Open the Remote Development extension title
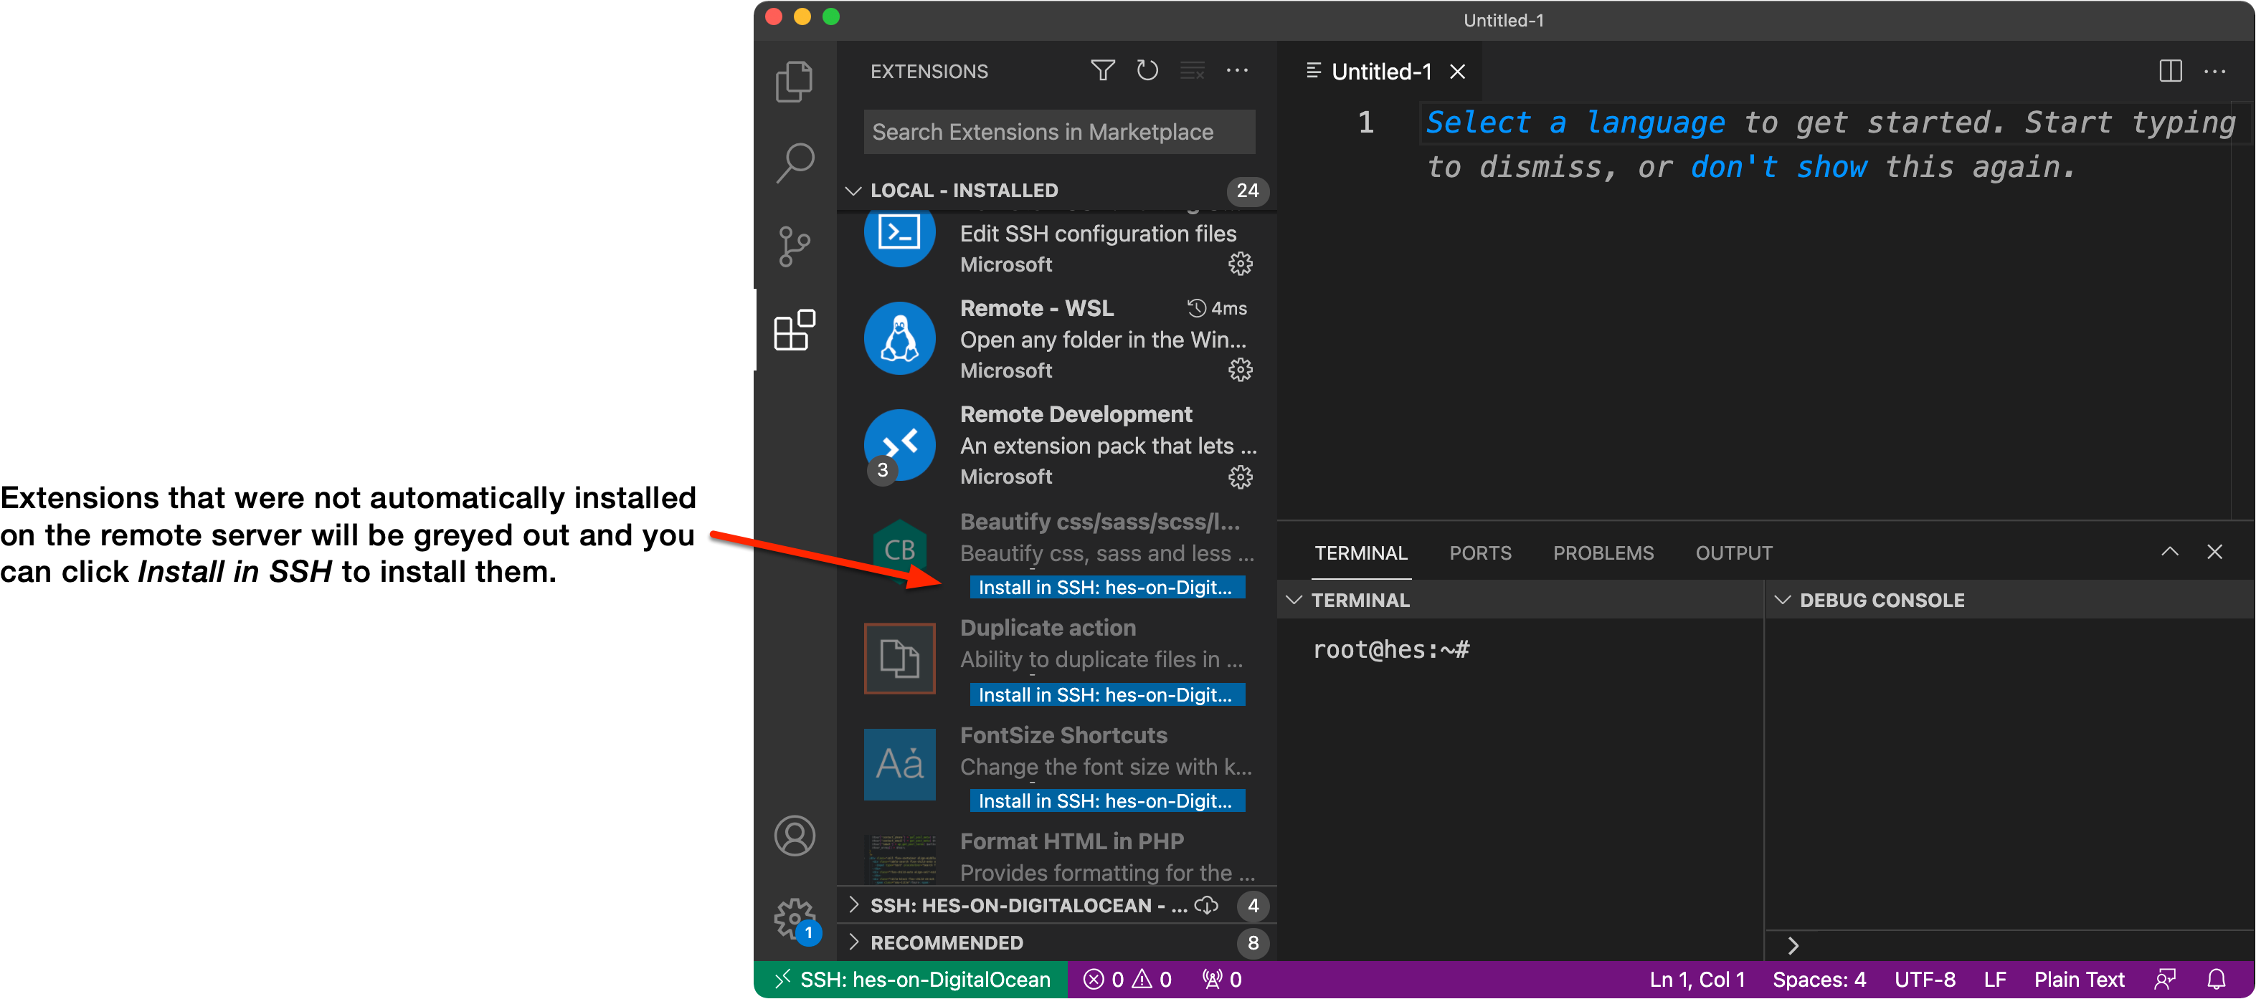 (1076, 414)
